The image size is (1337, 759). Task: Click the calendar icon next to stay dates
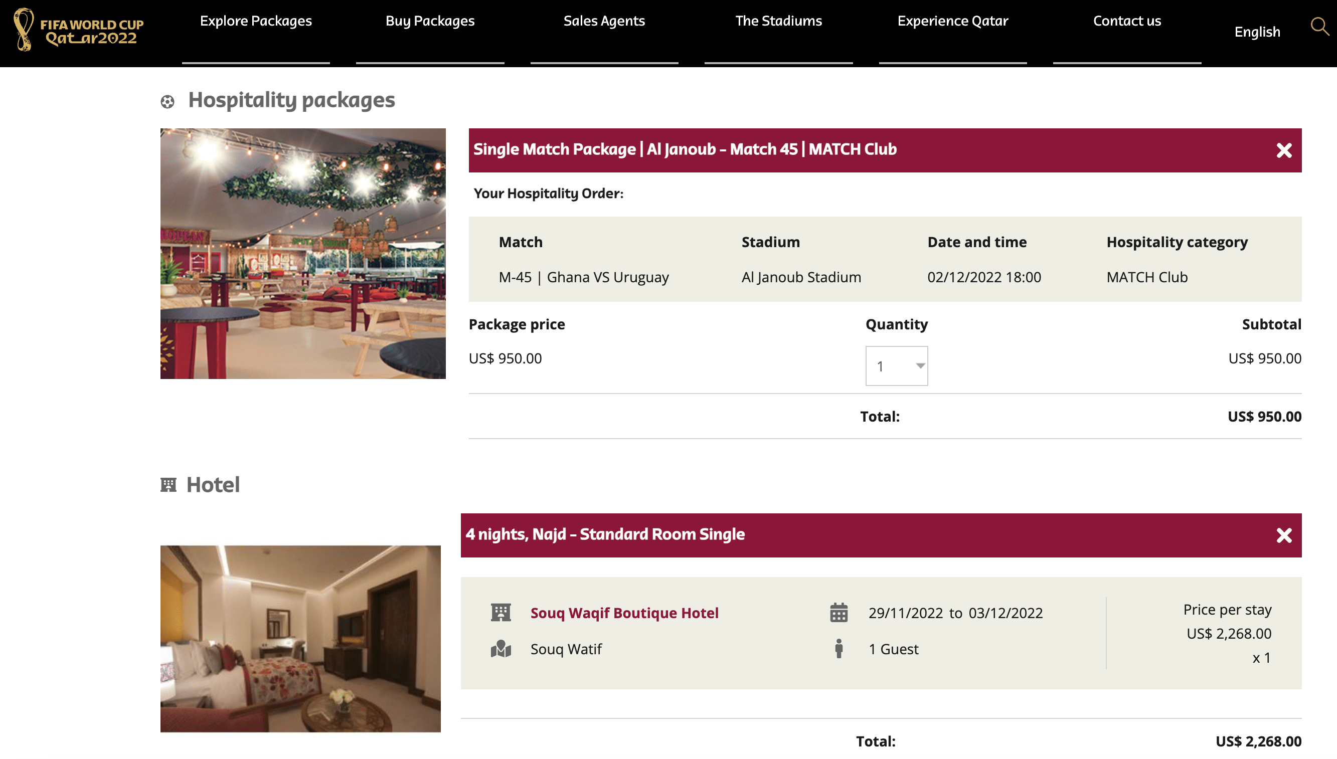click(839, 613)
